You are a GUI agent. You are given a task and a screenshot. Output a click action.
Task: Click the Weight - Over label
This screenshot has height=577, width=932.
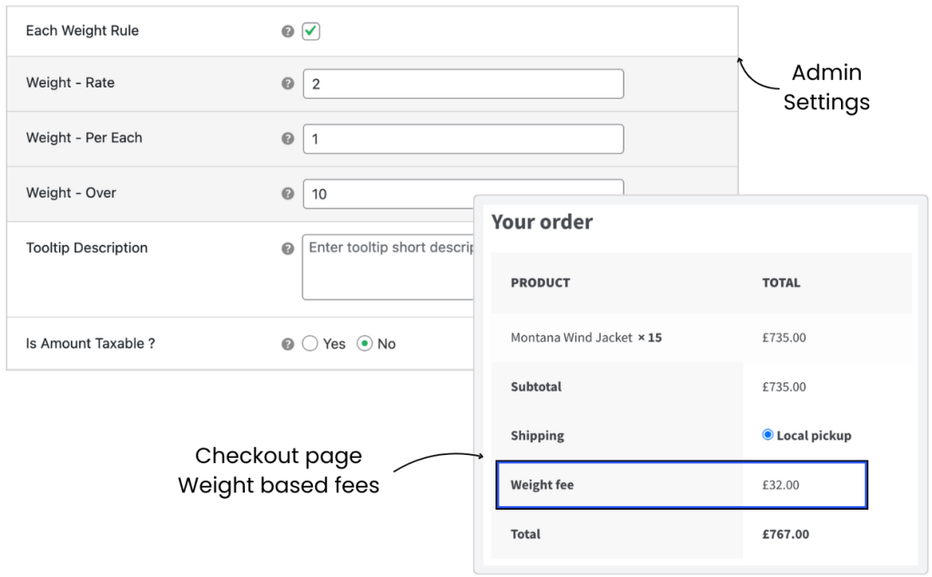pyautogui.click(x=71, y=193)
